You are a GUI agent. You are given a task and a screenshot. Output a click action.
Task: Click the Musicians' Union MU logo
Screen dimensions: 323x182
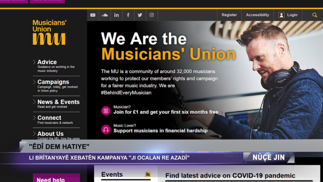pos(50,32)
